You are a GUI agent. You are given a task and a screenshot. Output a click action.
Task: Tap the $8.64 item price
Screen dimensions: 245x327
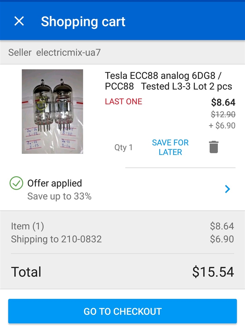point(223,103)
